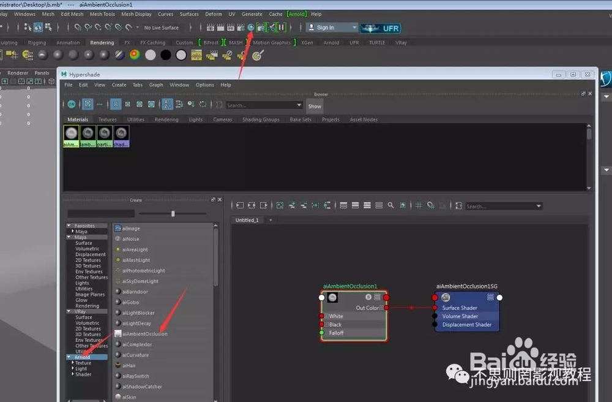This screenshot has width=612, height=402.
Task: Open the Untitled_1 graph tab
Action: [247, 220]
